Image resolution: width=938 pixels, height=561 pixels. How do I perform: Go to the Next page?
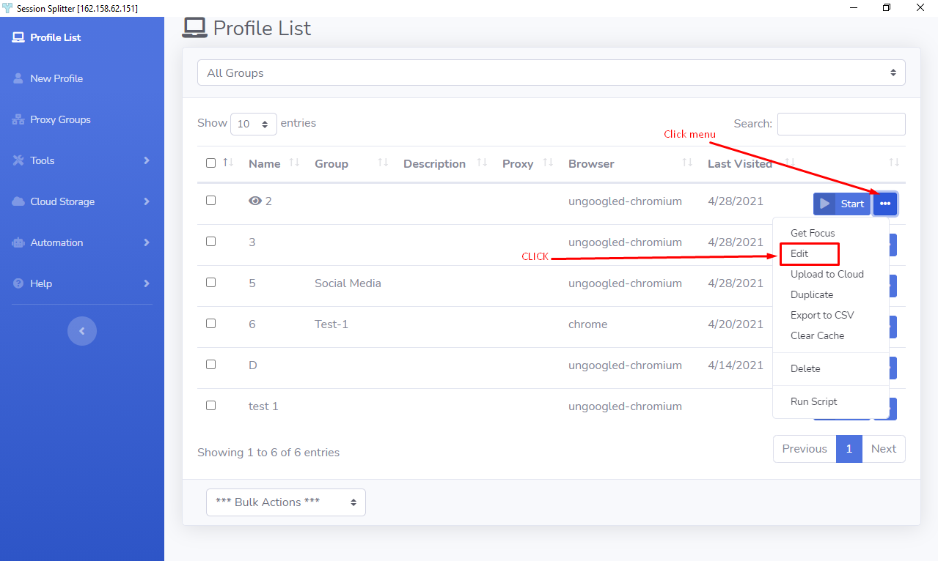884,449
